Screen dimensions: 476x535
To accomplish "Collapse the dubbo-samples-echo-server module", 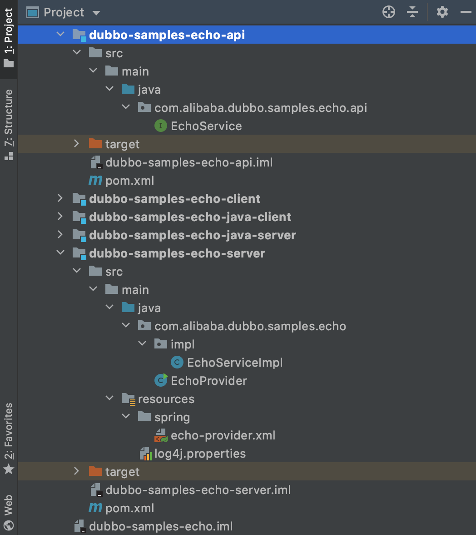I will pyautogui.click(x=60, y=253).
